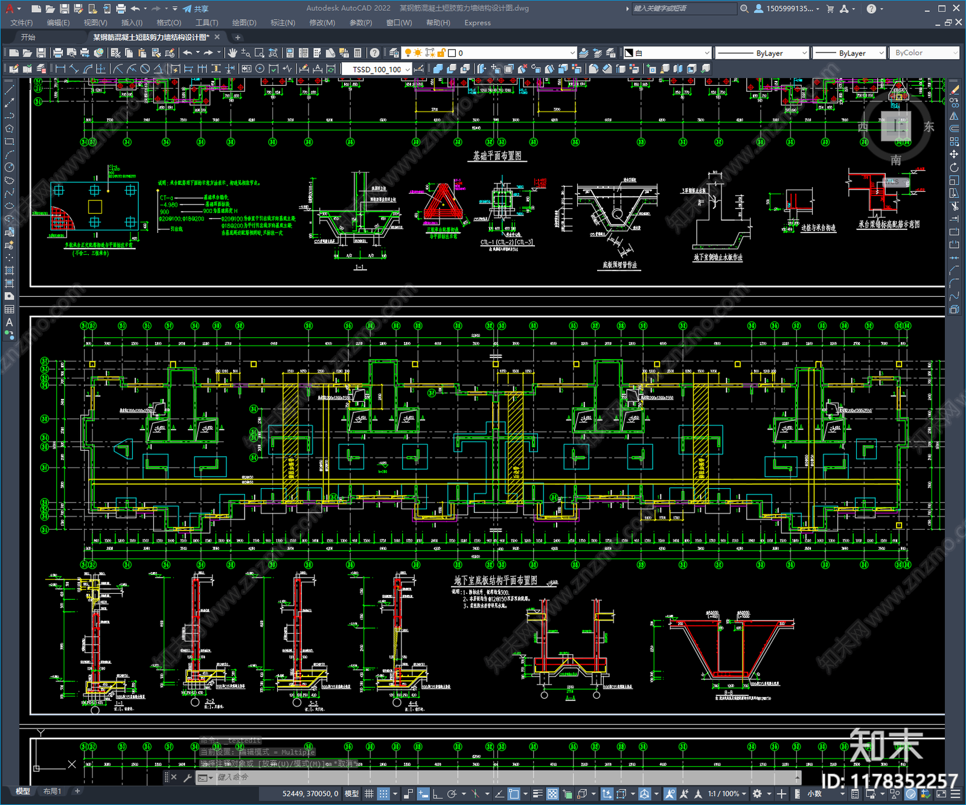Viewport: 966px width, 805px height.
Task: Click the Help question mark in the standard toolbar
Action: [374, 53]
